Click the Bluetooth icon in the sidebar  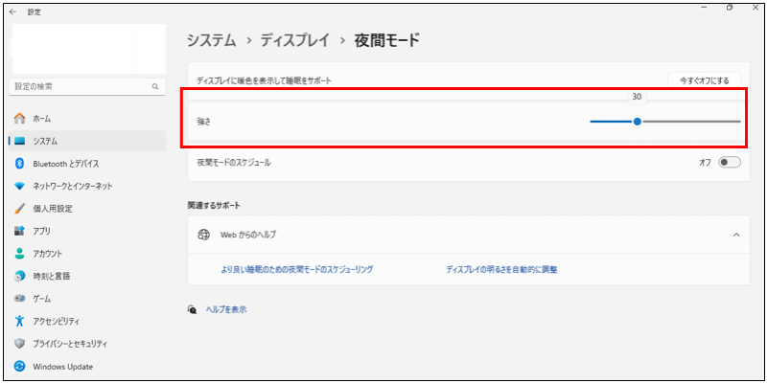point(19,164)
